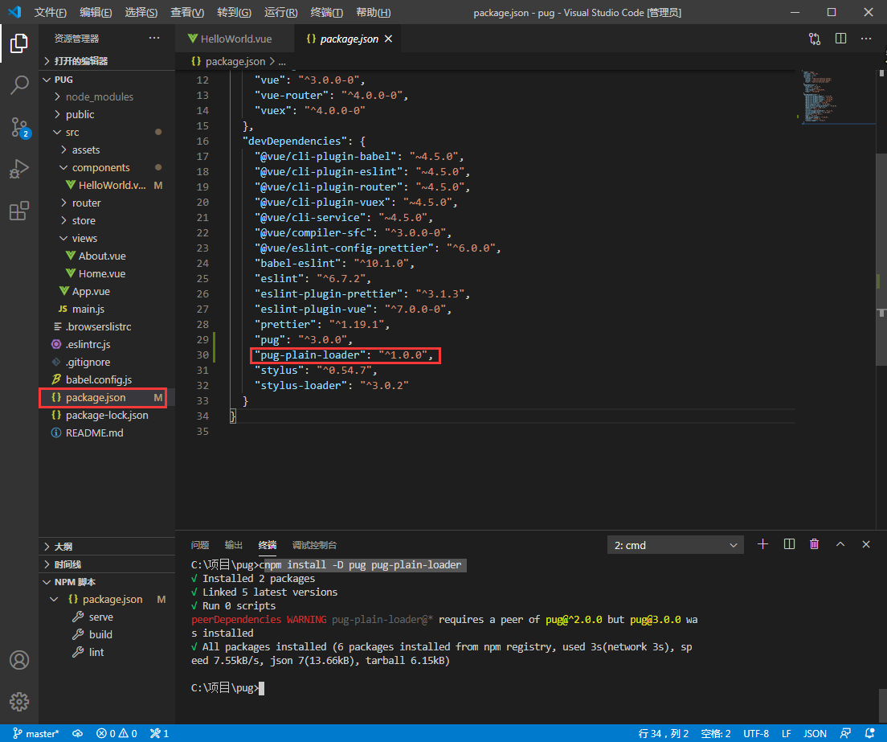Kill the terminal with trash icon

(x=814, y=544)
